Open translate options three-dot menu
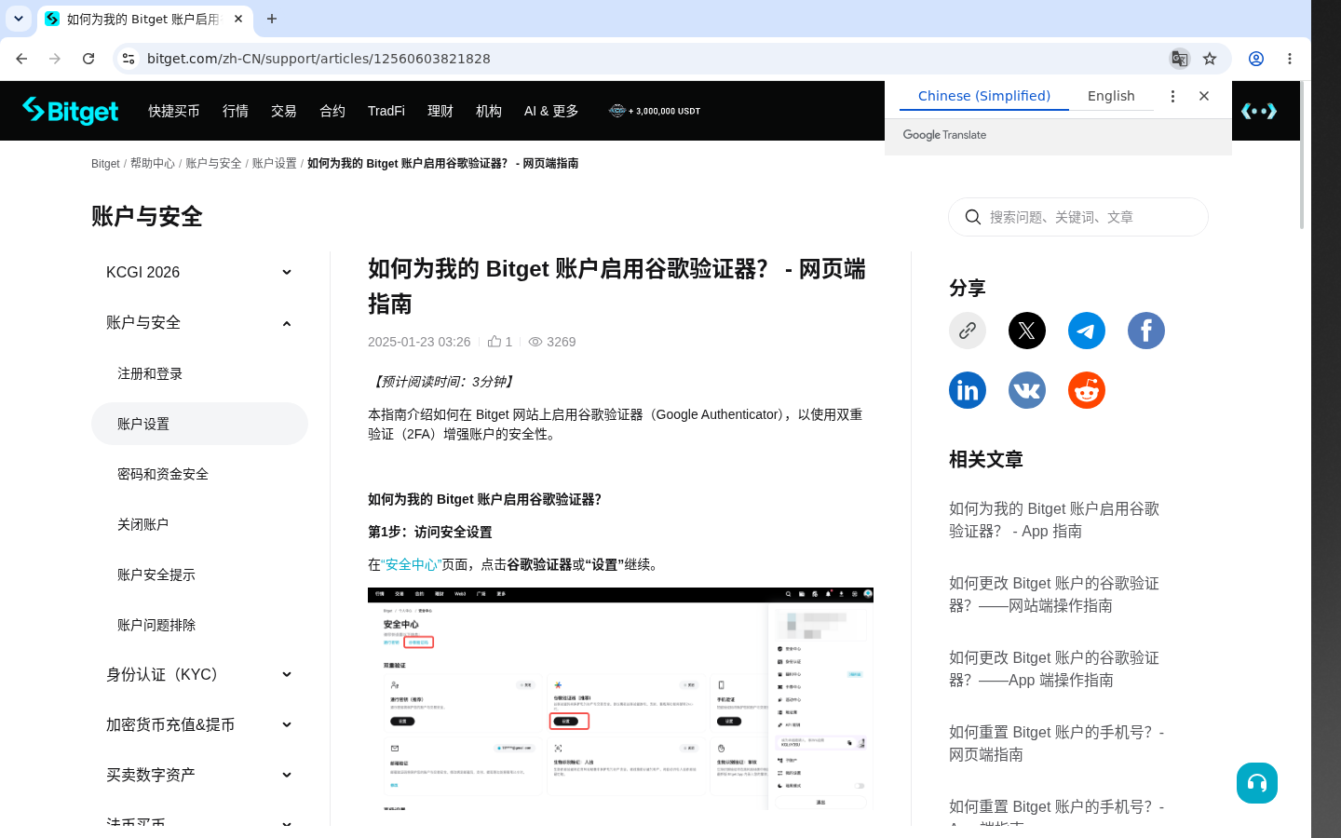1341x838 pixels. (x=1172, y=96)
